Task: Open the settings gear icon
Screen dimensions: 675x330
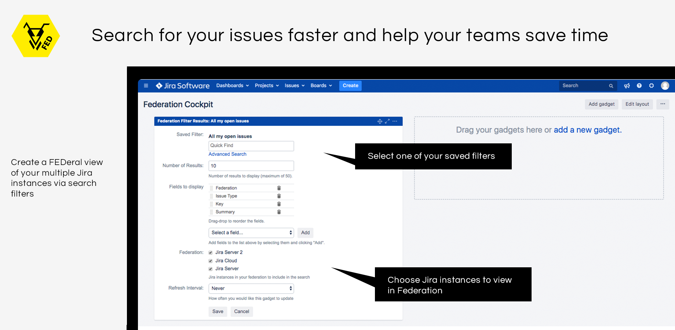Action: (652, 86)
